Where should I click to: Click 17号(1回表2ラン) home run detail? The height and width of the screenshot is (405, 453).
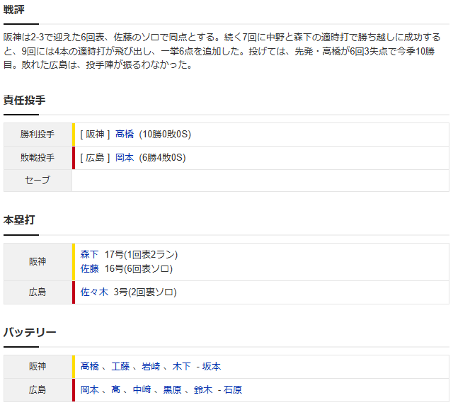click(141, 254)
